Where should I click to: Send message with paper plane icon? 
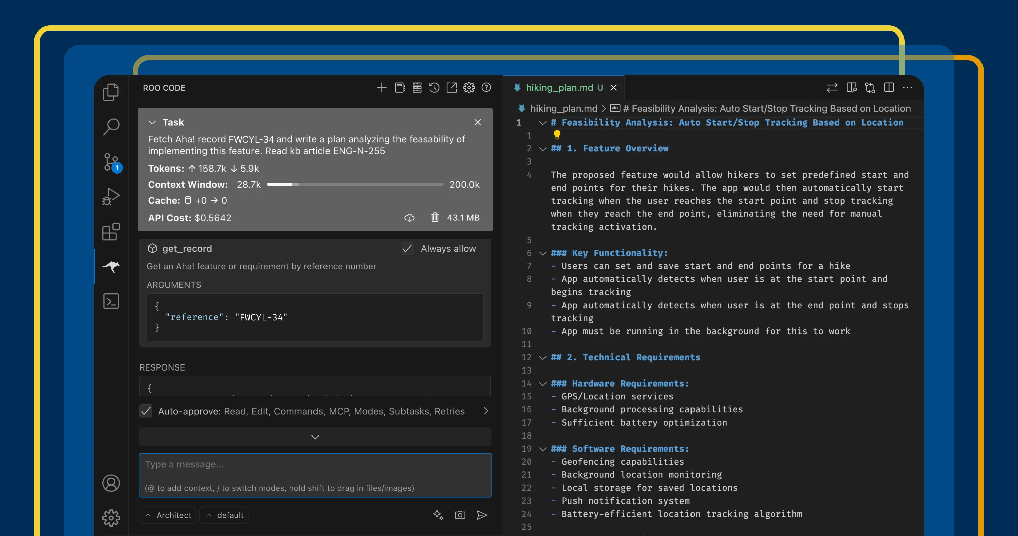click(481, 515)
